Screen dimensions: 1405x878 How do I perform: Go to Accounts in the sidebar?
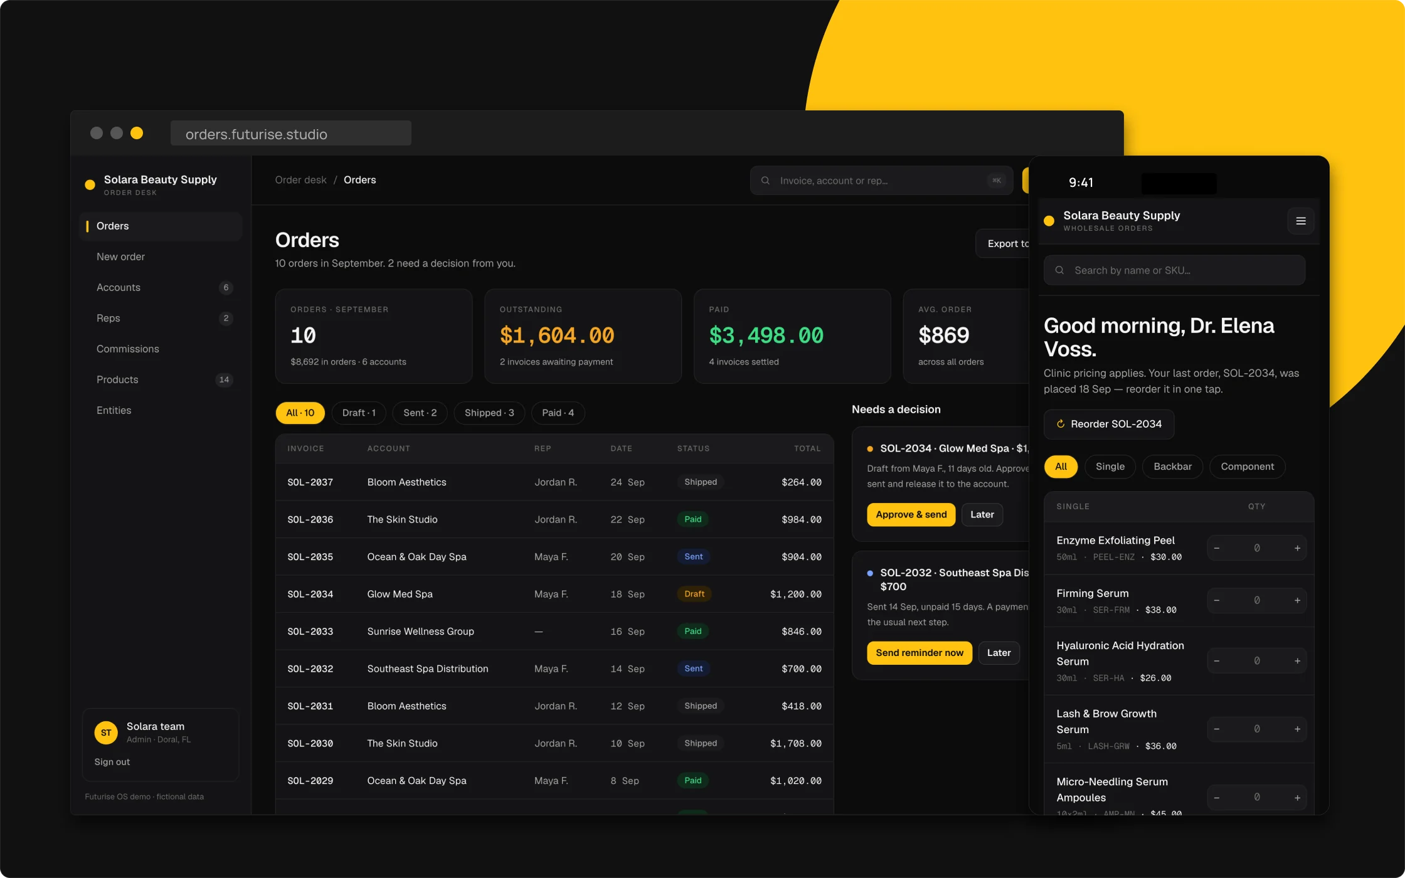pyautogui.click(x=161, y=287)
